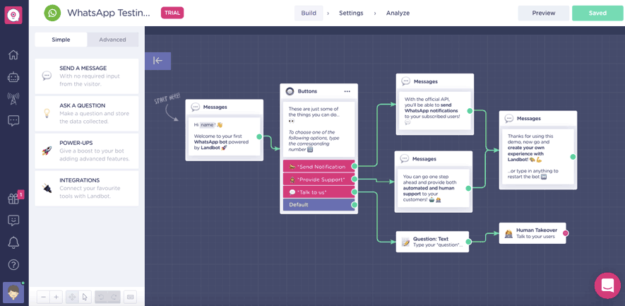The height and width of the screenshot is (306, 625).
Task: Select the "Provide Support" button option
Action: pos(319,179)
